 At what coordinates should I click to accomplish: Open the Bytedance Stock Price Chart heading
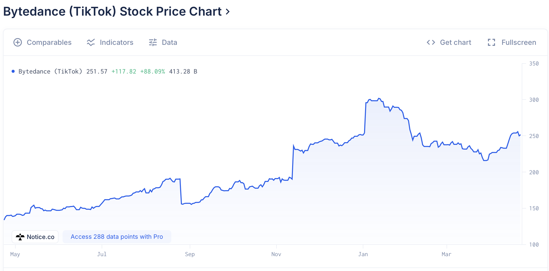[112, 12]
